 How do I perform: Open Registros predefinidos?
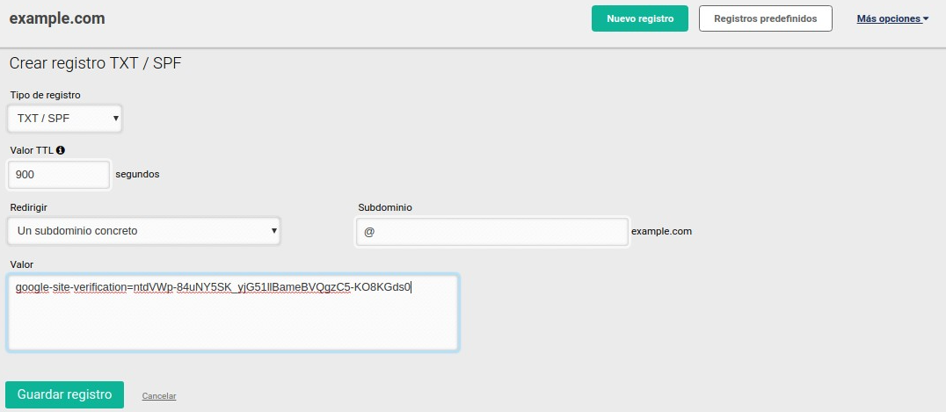[765, 18]
